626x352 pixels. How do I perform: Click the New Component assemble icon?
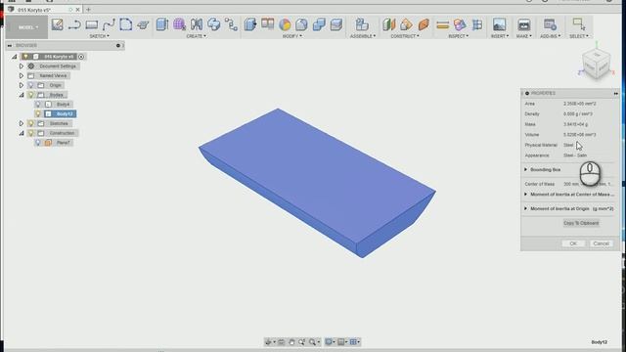coord(362,24)
